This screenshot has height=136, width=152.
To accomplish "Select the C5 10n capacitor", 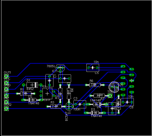I will (x=93, y=68).
